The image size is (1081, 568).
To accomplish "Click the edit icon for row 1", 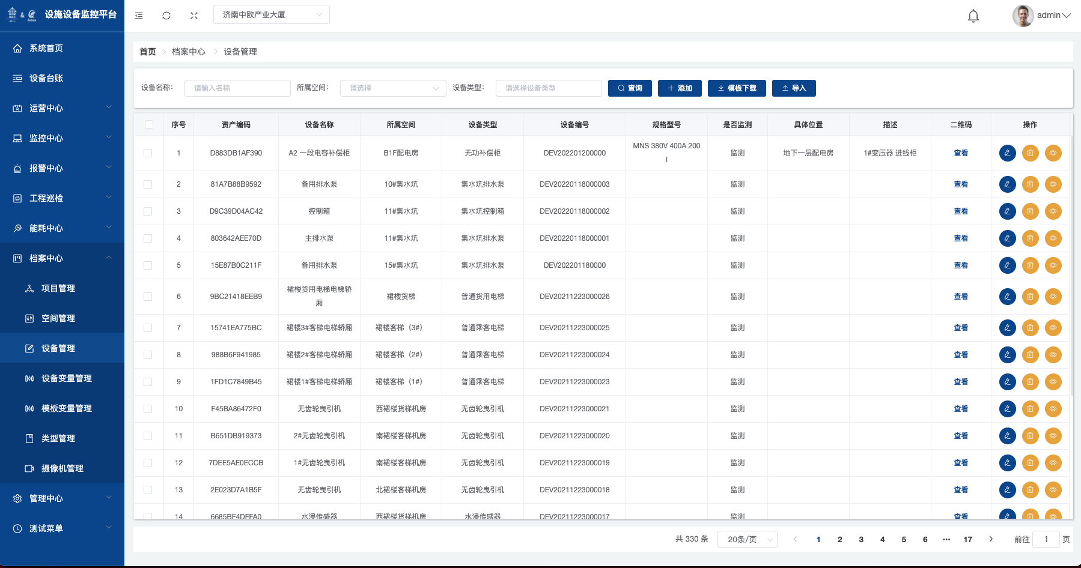I will click(1007, 153).
